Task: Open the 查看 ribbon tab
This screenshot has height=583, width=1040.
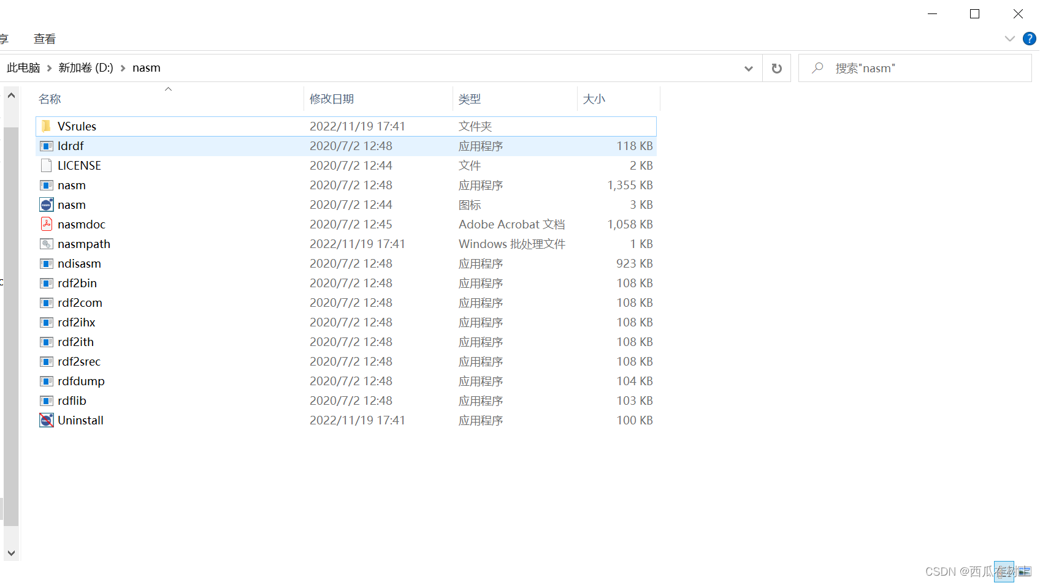Action: (44, 39)
